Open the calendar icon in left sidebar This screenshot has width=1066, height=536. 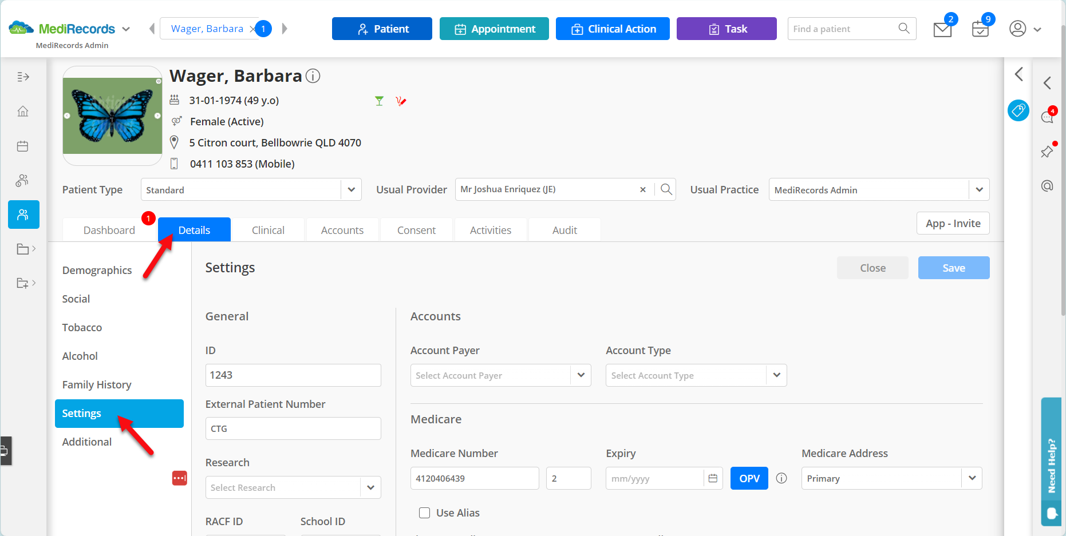click(23, 146)
